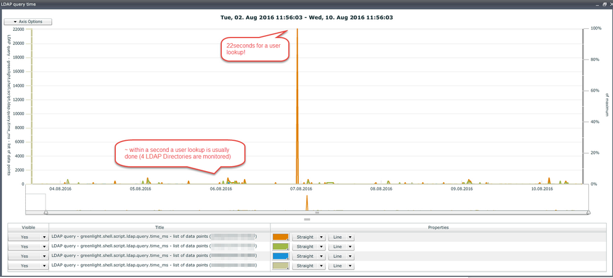Change Visible setting of the fourth series
Image resolution: width=613 pixels, height=278 pixels.
(x=28, y=266)
